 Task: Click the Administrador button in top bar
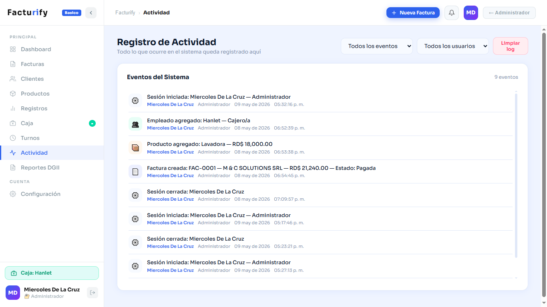tap(509, 13)
